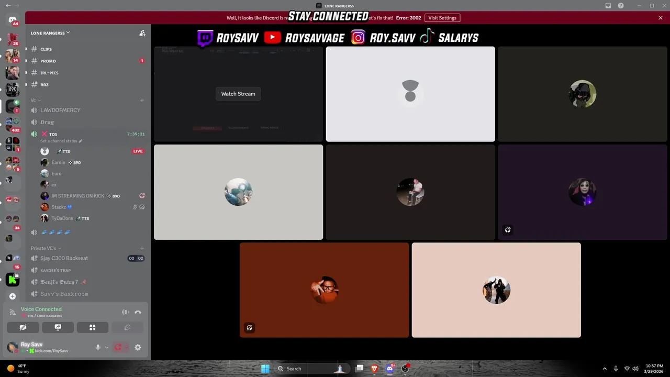Image resolution: width=670 pixels, height=377 pixels.
Task: Toggle deafen headphones button
Action: coord(118,347)
